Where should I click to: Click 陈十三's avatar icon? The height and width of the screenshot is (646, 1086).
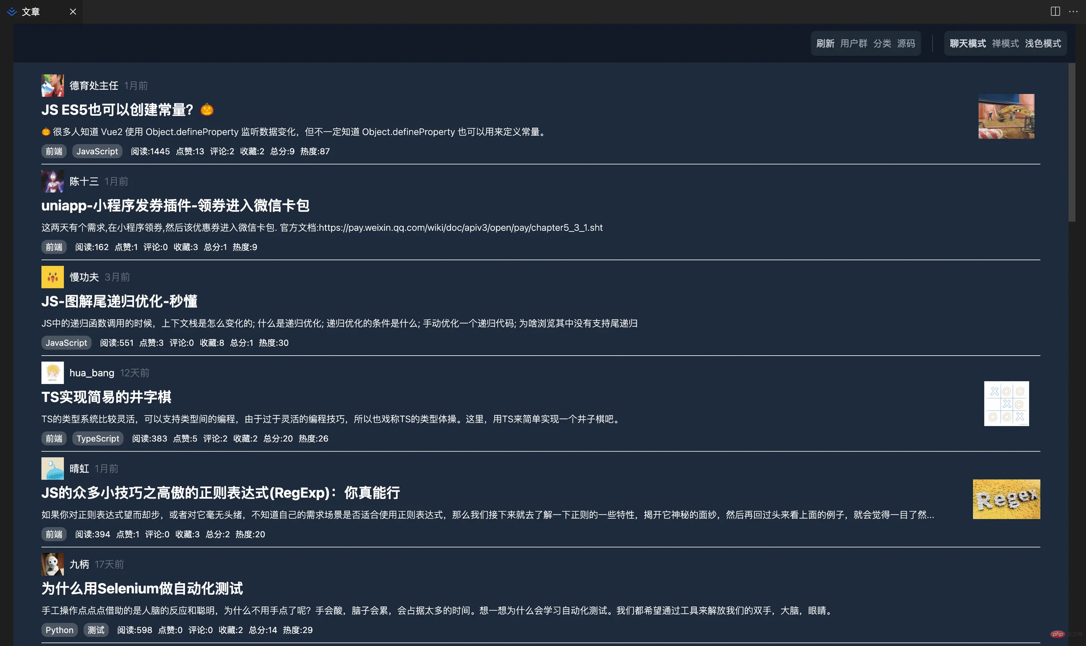(52, 181)
